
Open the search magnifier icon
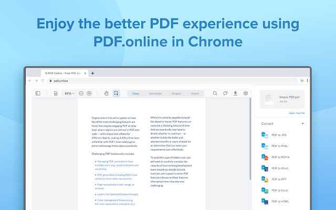215,93
